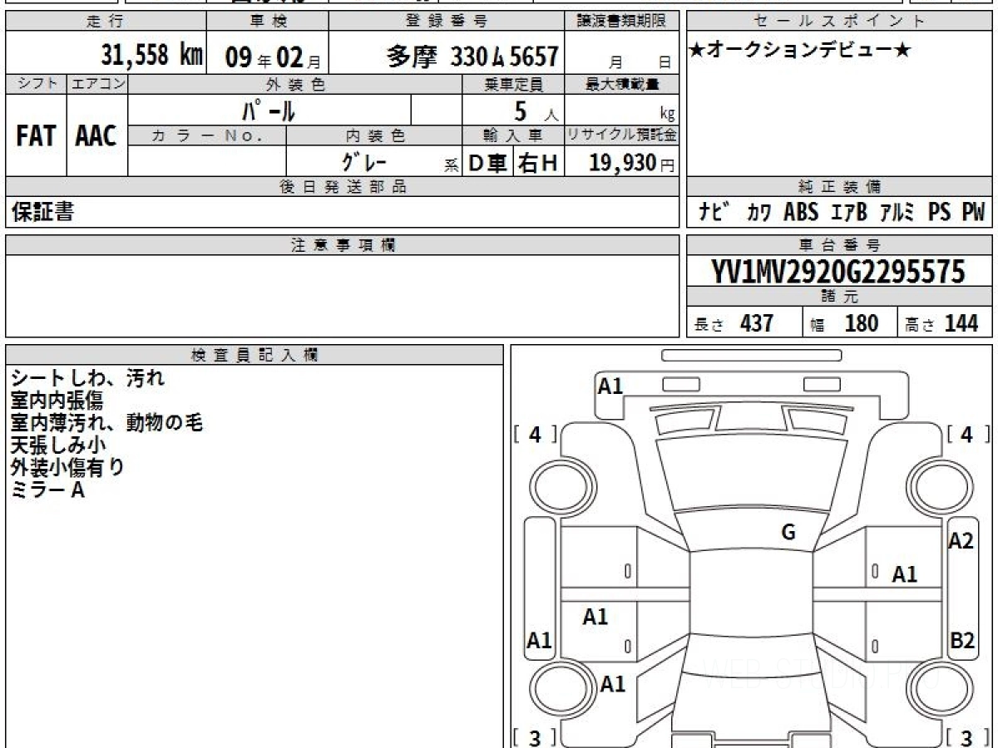Select アルミ in the equipment row

897,212
